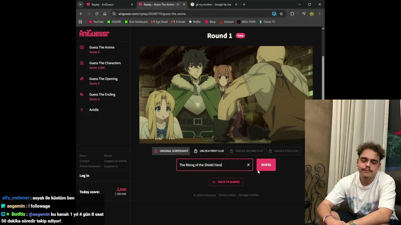Open Guess The Ending game

(x=102, y=94)
